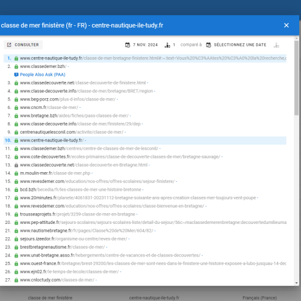The height and width of the screenshot is (301, 301).
Task: Open www.cncm.fr classe-de-mer link
Action: pos(49,108)
